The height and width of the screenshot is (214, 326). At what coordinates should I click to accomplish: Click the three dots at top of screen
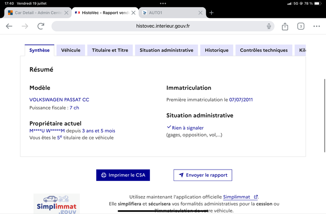(163, 3)
